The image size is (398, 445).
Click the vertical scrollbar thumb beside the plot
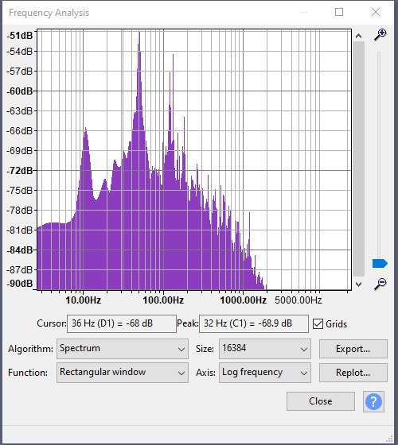coord(358,159)
